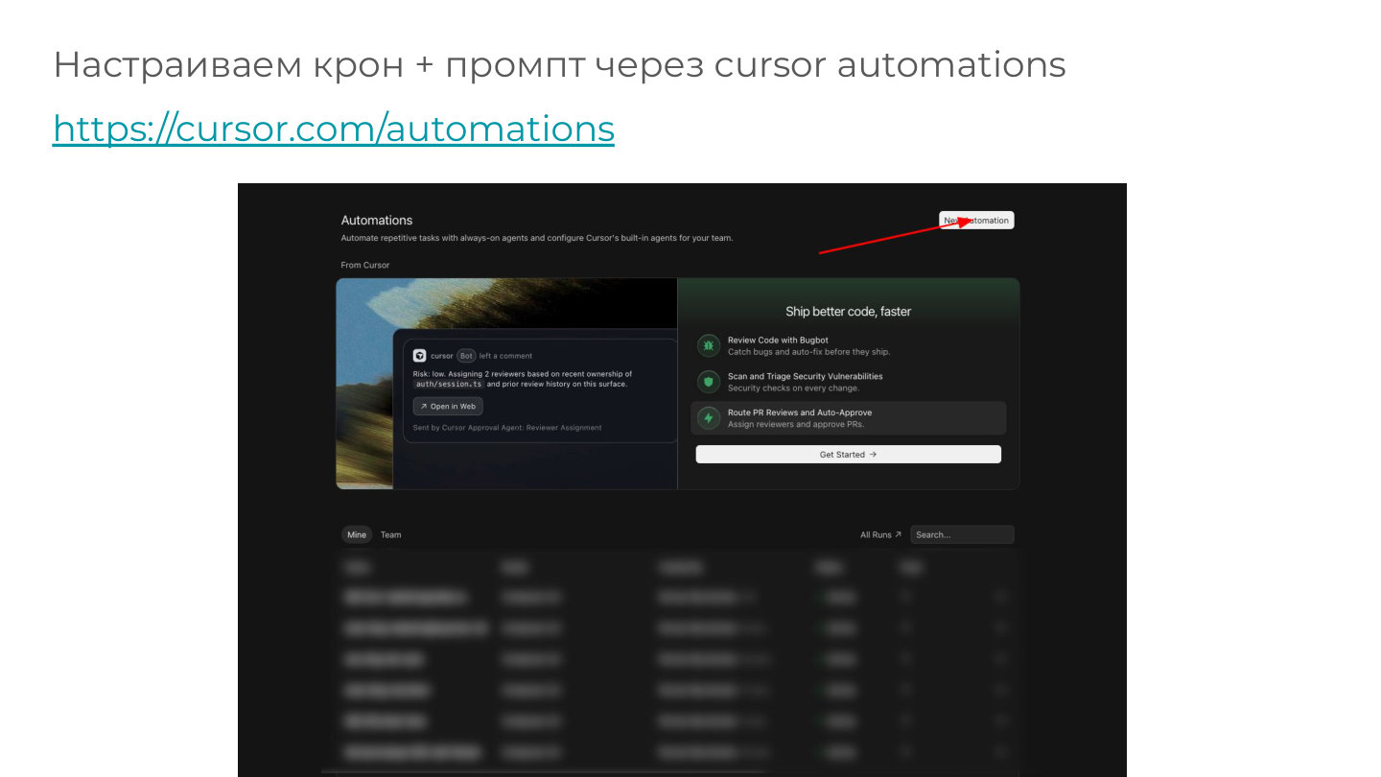Select Route PR Reviews and Auto-Approve
1381x777 pixels.
tap(848, 418)
